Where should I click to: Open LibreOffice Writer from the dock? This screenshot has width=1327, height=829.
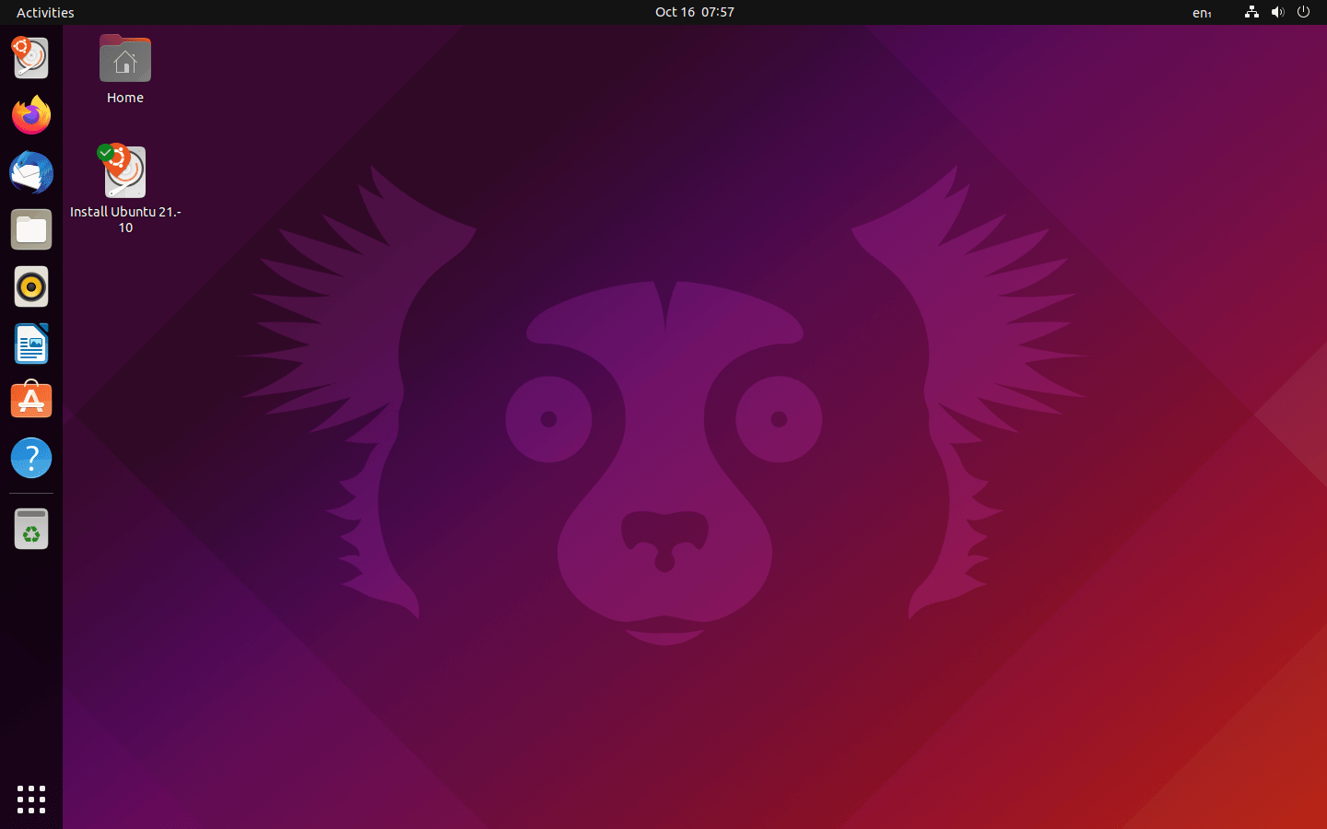31,344
